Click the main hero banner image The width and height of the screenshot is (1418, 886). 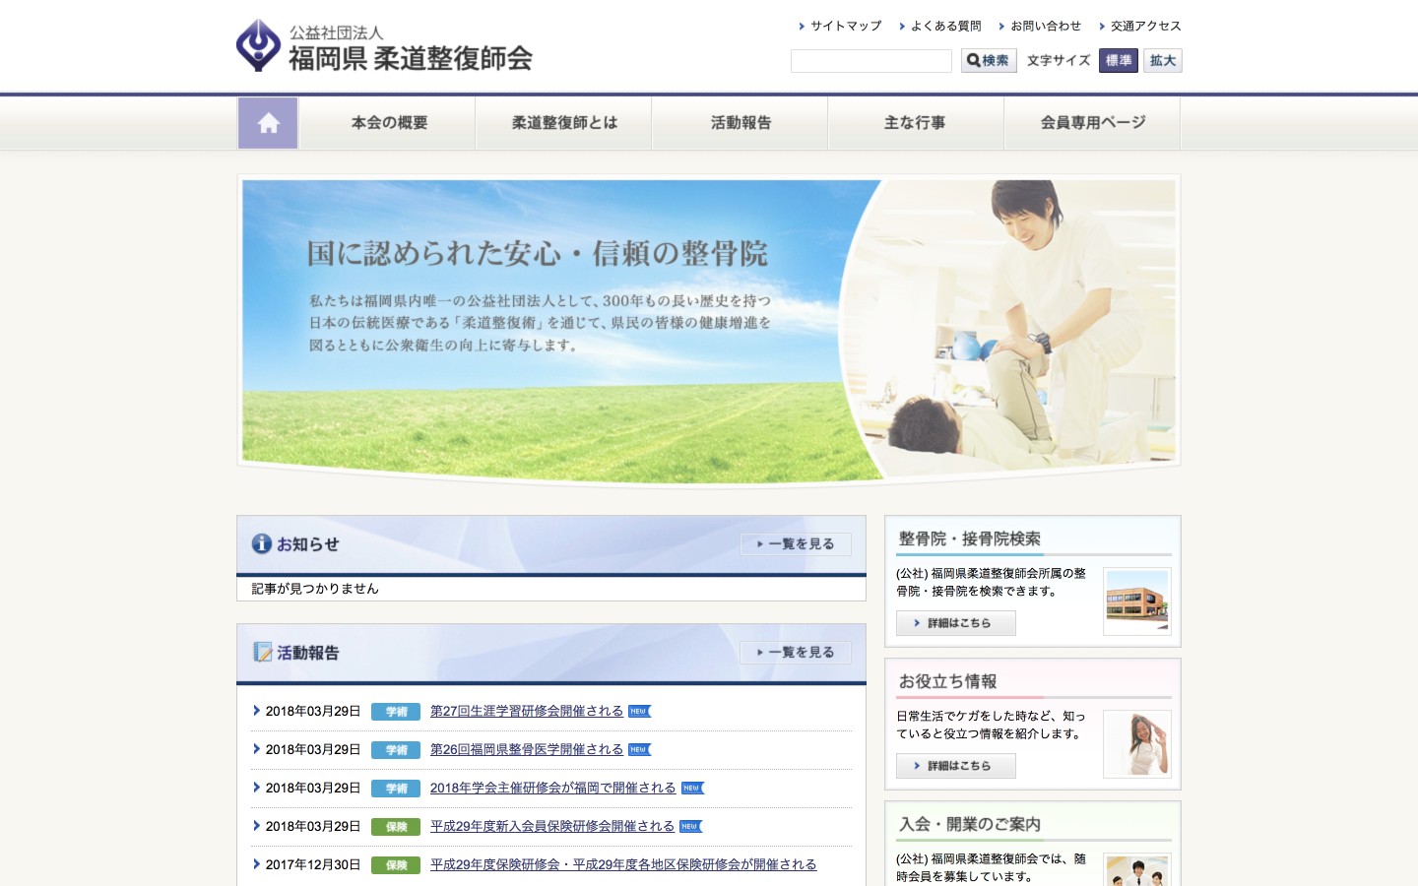click(x=709, y=331)
